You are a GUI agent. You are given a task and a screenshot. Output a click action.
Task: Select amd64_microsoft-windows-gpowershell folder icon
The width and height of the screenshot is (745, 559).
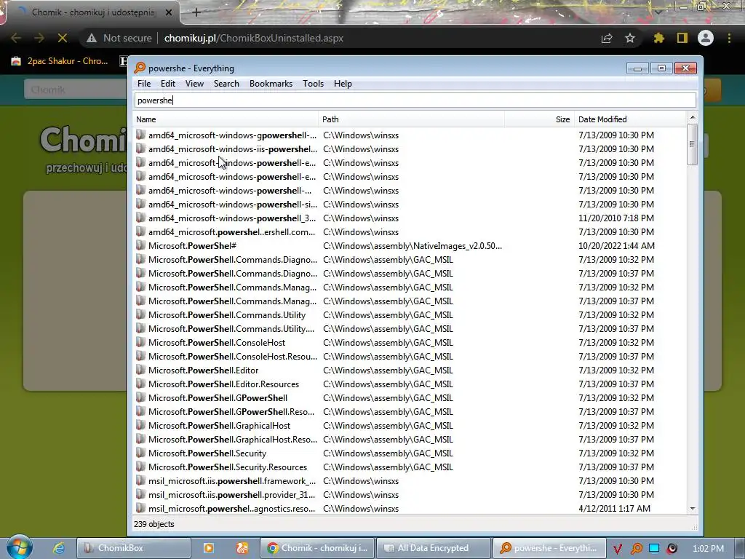pyautogui.click(x=140, y=135)
